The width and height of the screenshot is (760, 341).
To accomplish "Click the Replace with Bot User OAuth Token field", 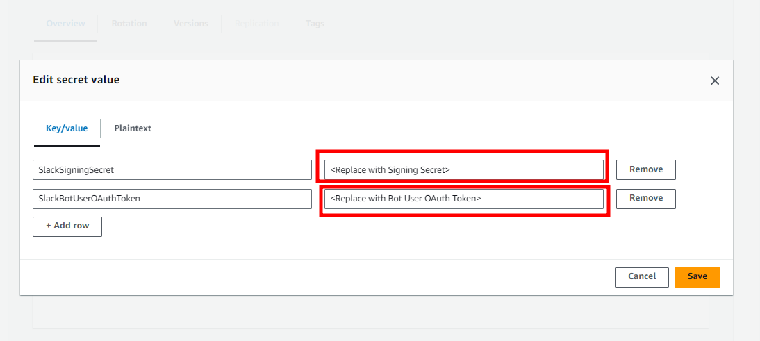I will tap(463, 199).
